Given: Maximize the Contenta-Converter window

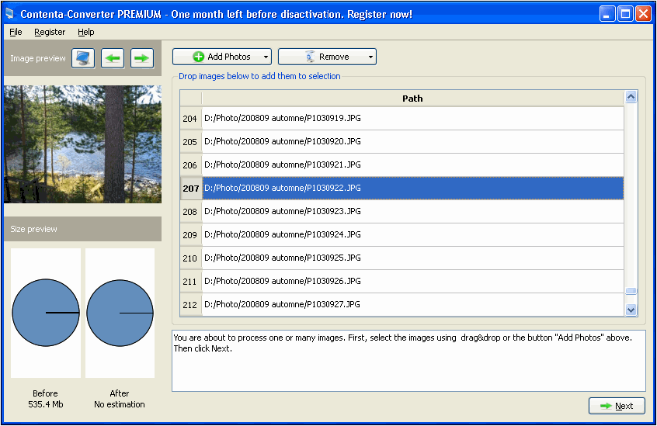Looking at the screenshot, I should tap(625, 14).
